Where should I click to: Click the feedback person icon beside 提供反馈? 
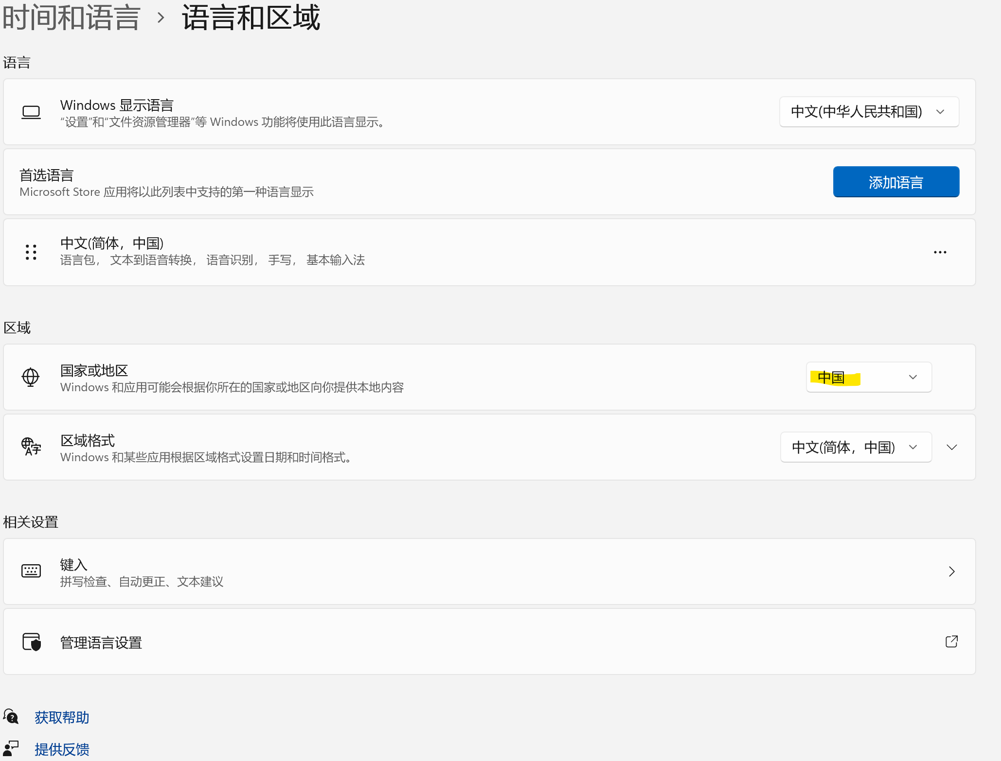[11, 748]
